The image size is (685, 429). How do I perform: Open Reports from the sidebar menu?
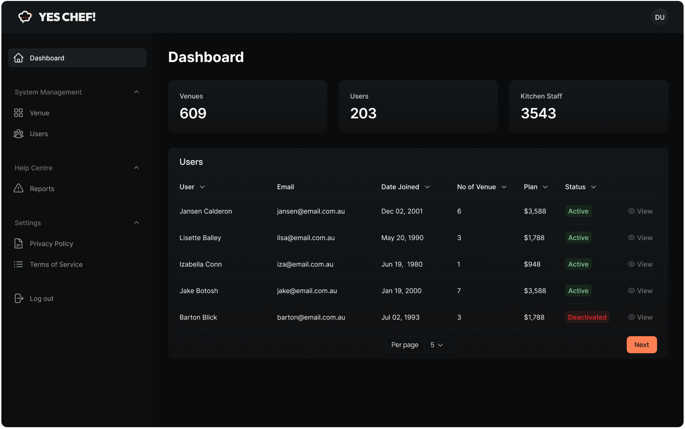[x=42, y=188]
